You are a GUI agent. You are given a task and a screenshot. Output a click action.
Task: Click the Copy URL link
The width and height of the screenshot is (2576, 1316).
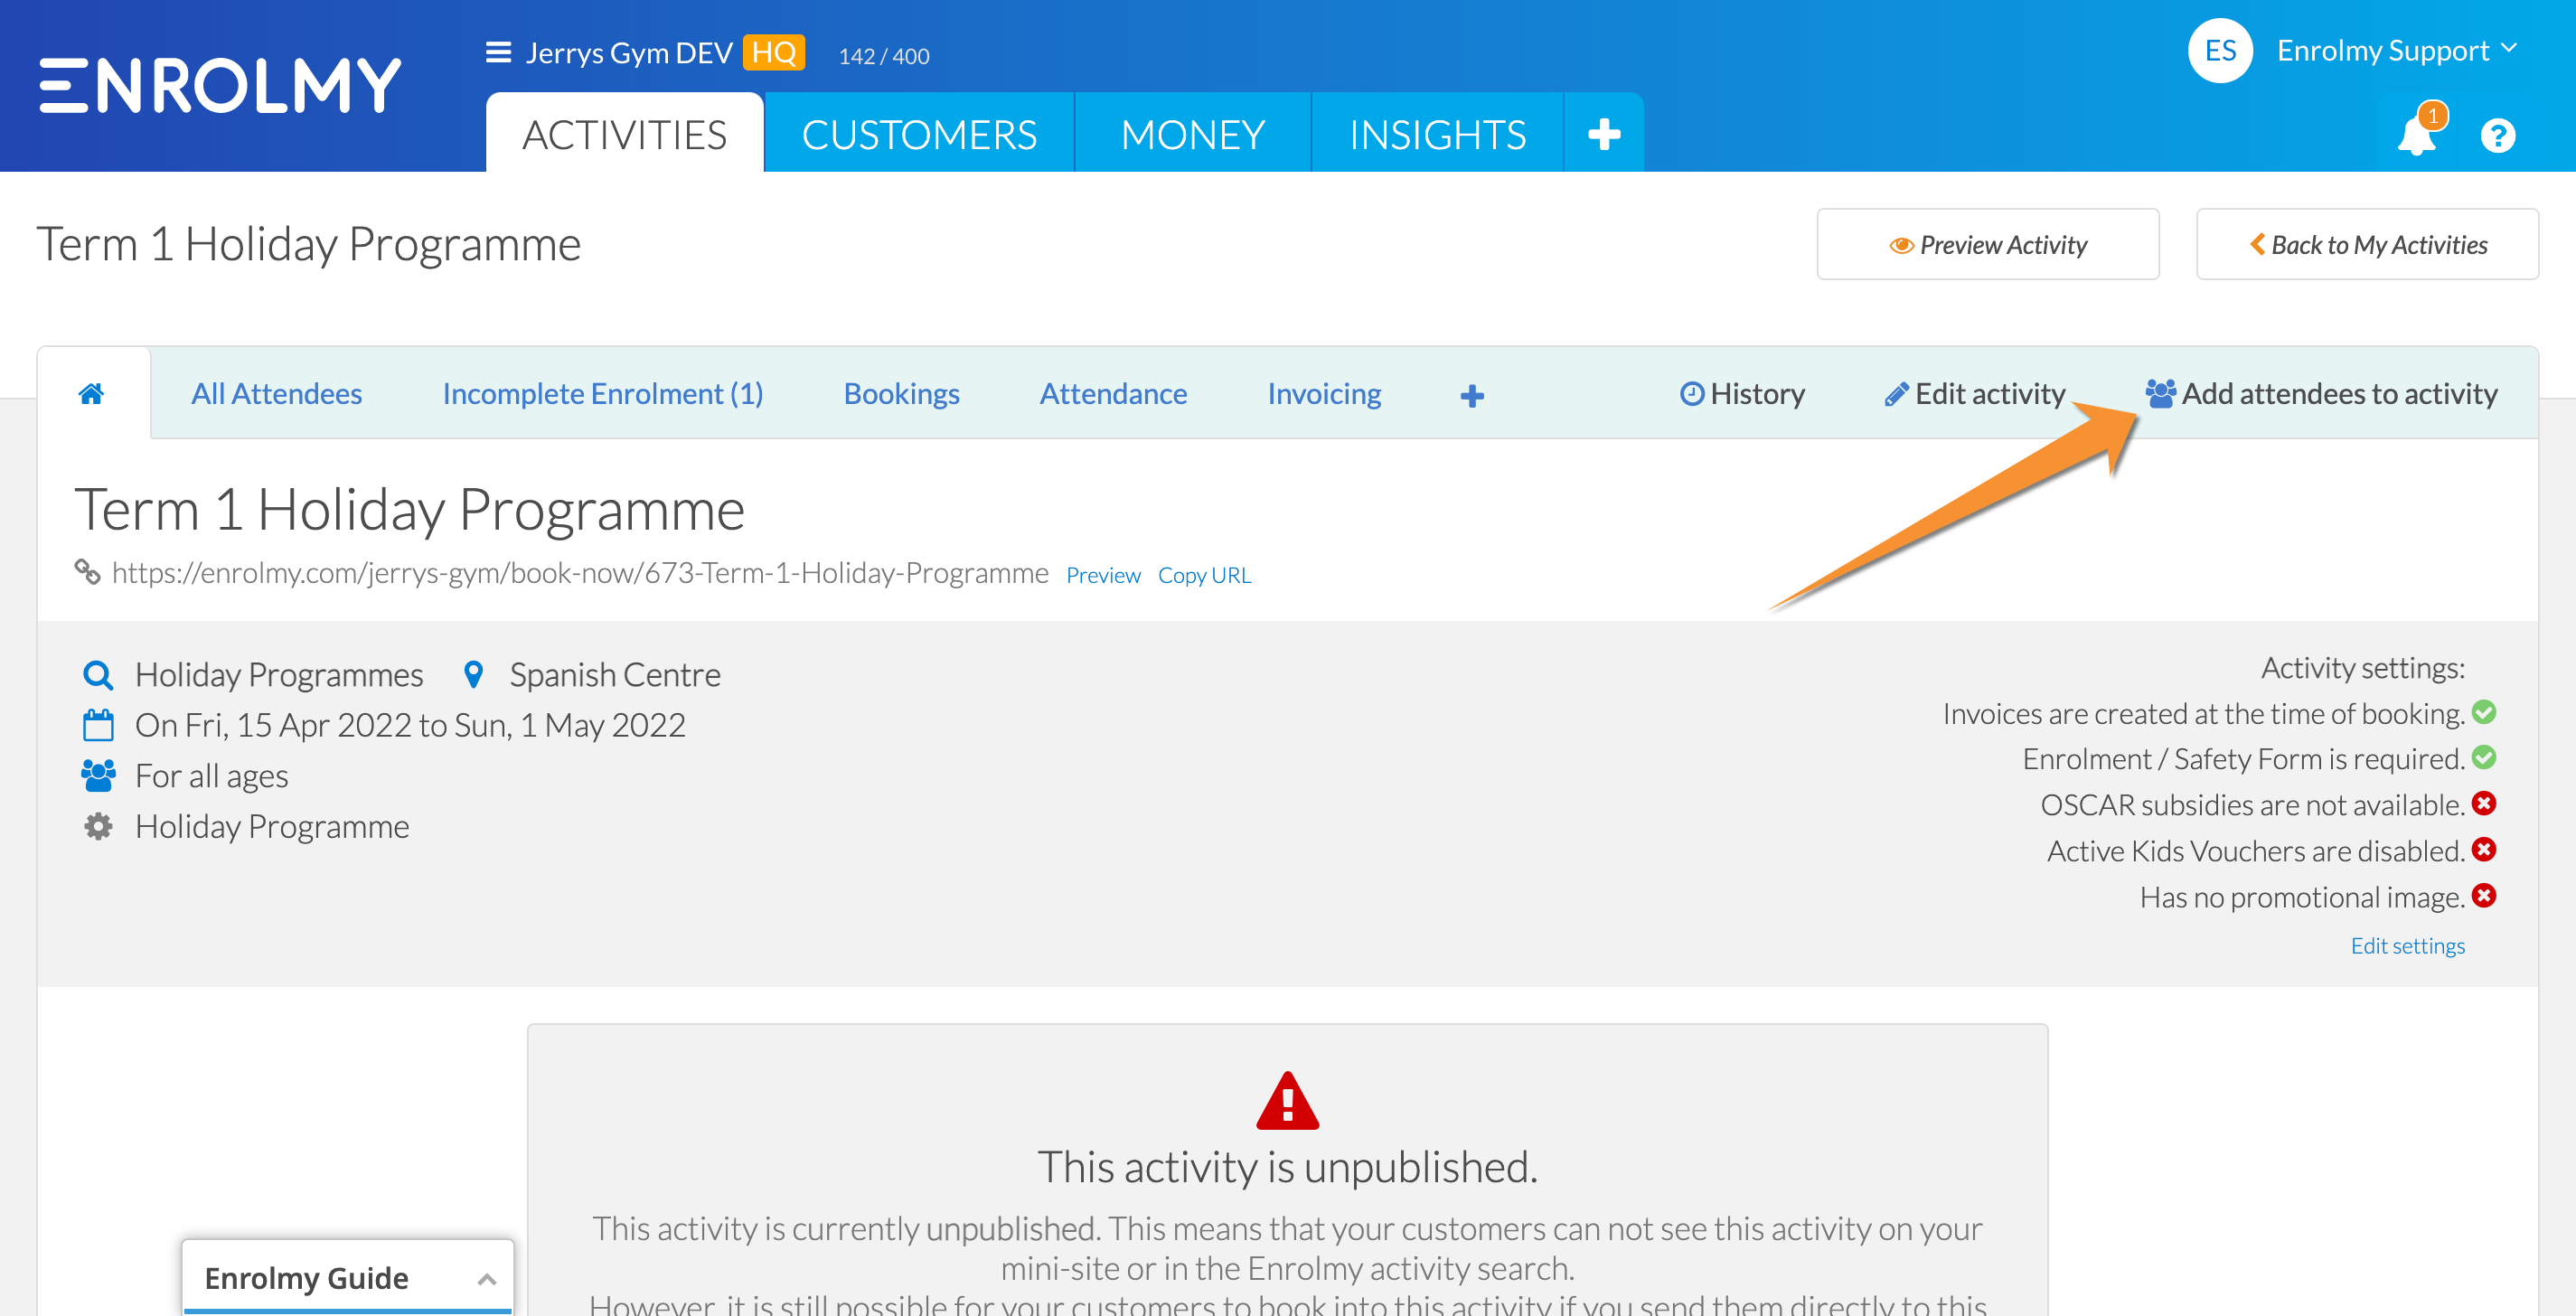1204,575
